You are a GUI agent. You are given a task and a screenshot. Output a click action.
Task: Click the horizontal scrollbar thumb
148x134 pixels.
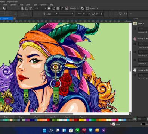pyautogui.click(x=52, y=114)
